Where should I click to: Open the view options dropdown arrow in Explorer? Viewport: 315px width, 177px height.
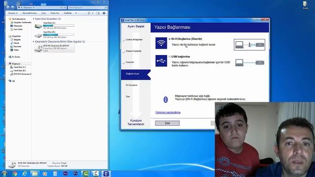pos(93,13)
